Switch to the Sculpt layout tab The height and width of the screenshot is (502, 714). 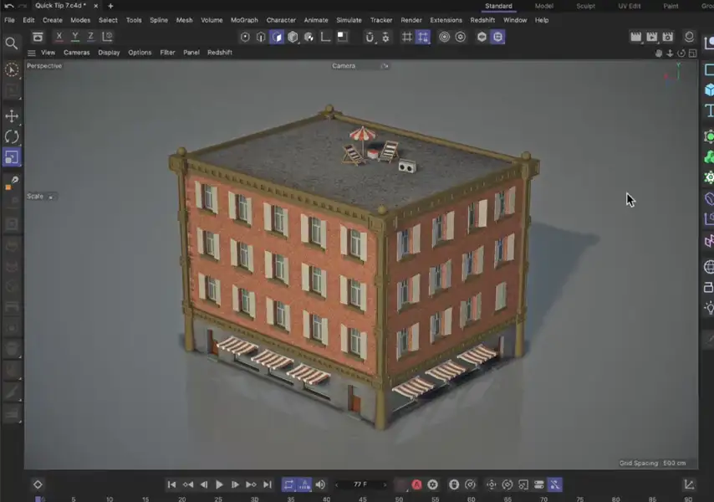pyautogui.click(x=585, y=6)
